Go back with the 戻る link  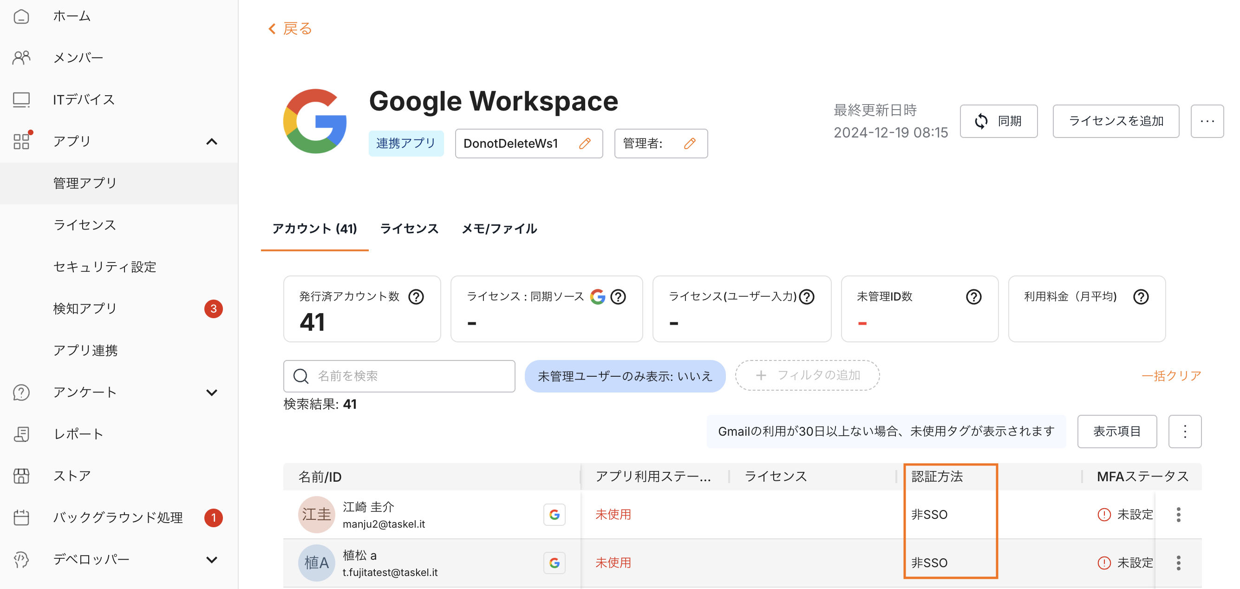290,29
